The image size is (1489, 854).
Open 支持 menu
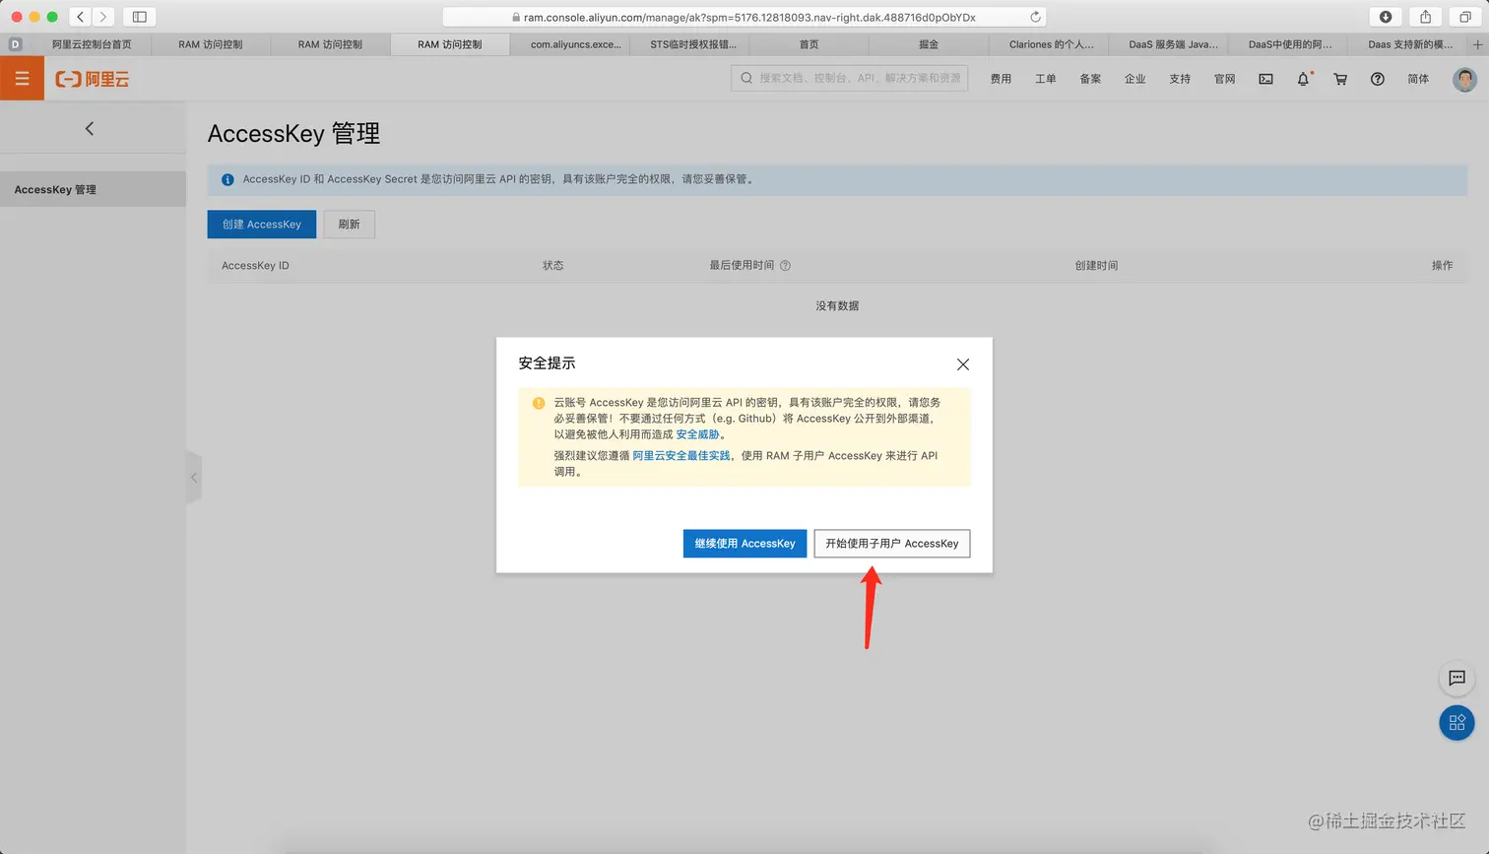[x=1180, y=79]
